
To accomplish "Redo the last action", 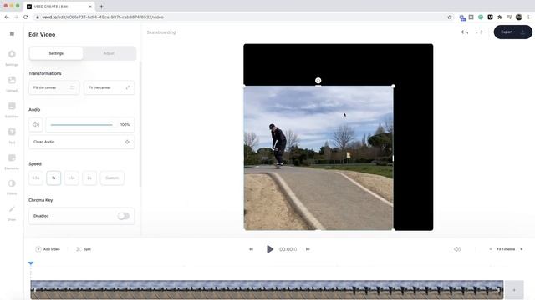I will 479,32.
